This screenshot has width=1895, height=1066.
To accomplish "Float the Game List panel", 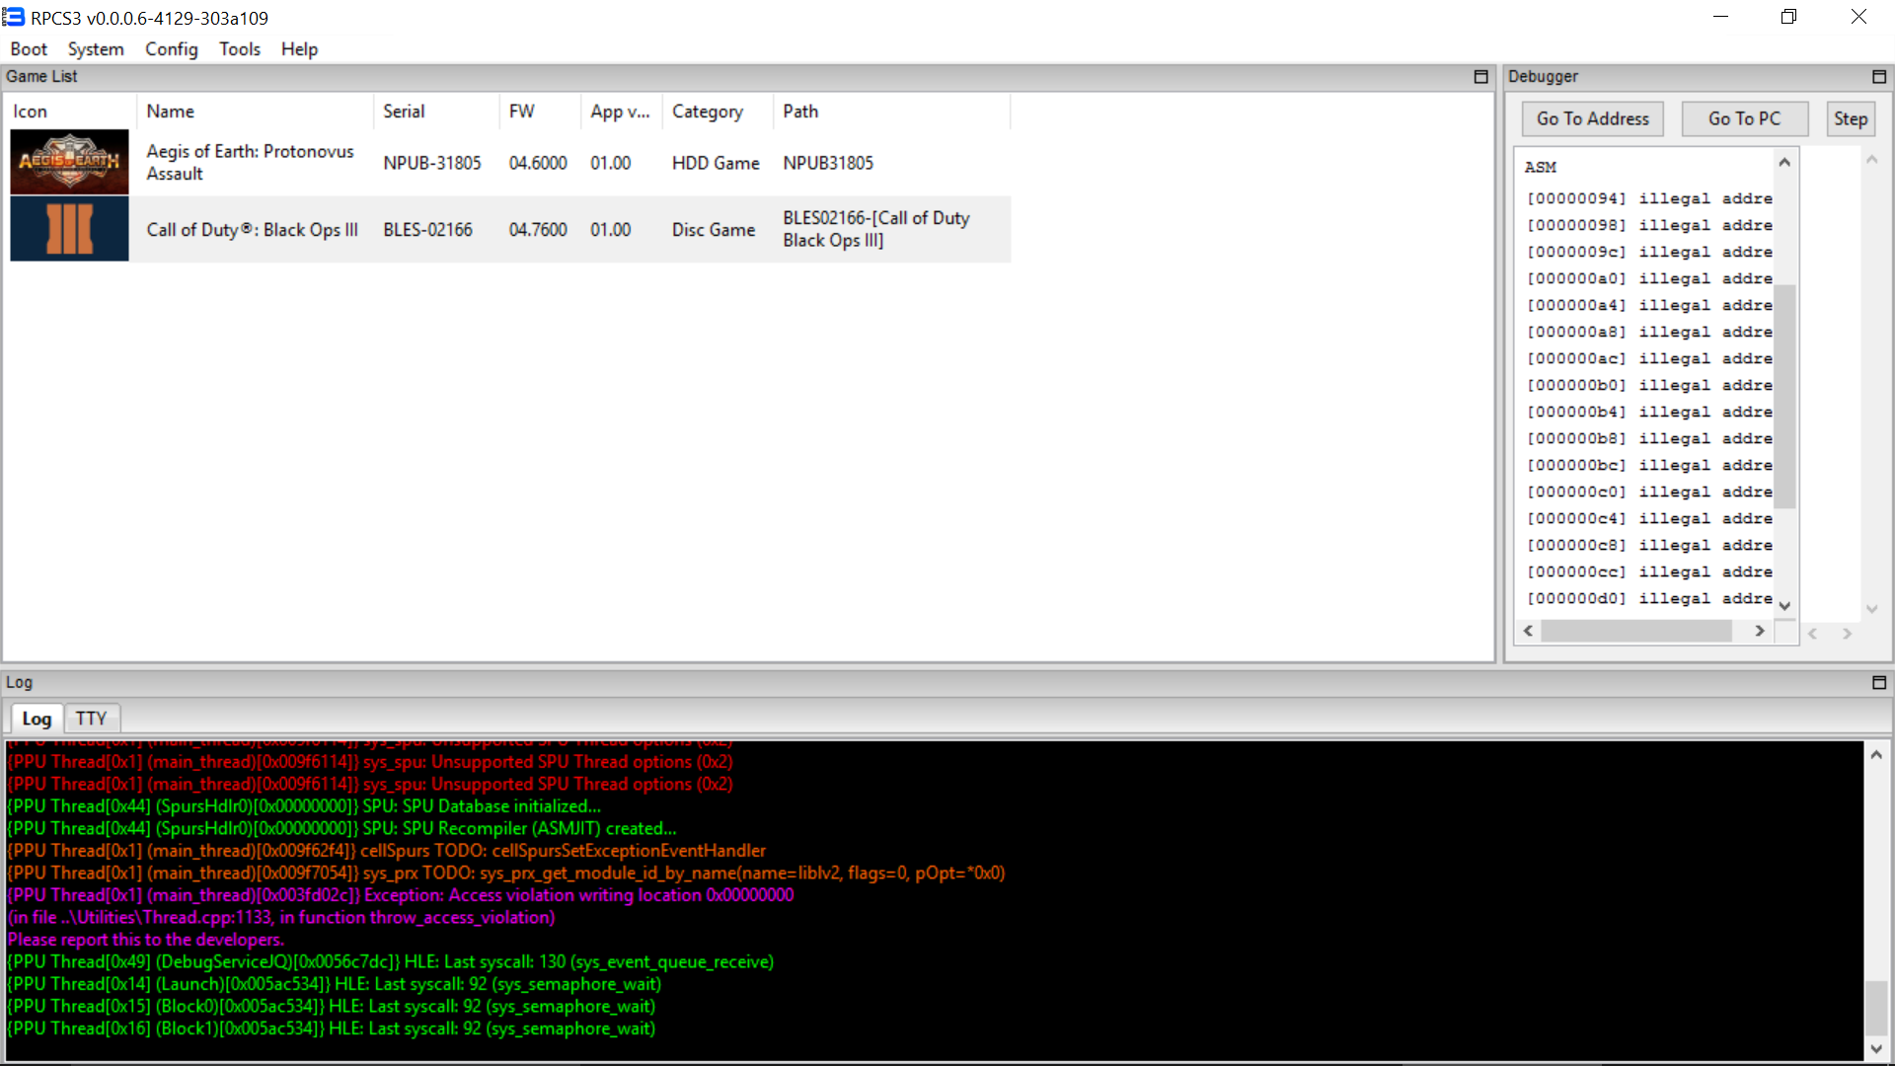I will [x=1480, y=77].
